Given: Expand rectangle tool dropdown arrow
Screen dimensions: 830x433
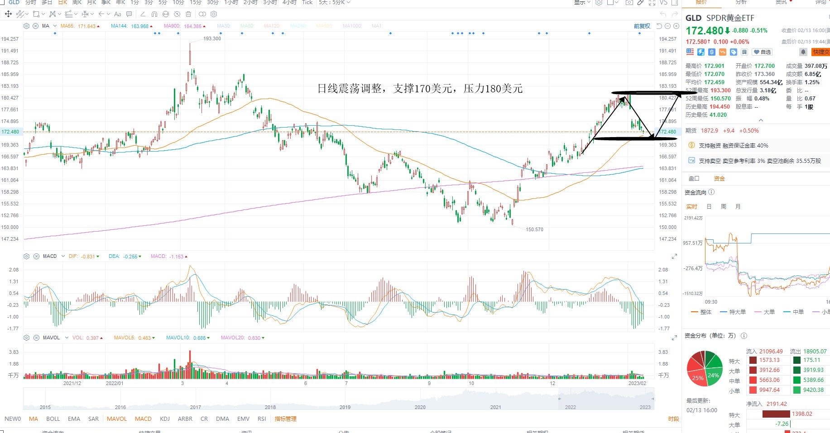Looking at the screenshot, I should tap(43, 14).
